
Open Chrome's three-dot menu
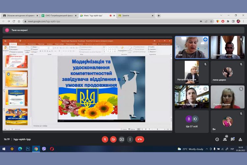[243, 21]
